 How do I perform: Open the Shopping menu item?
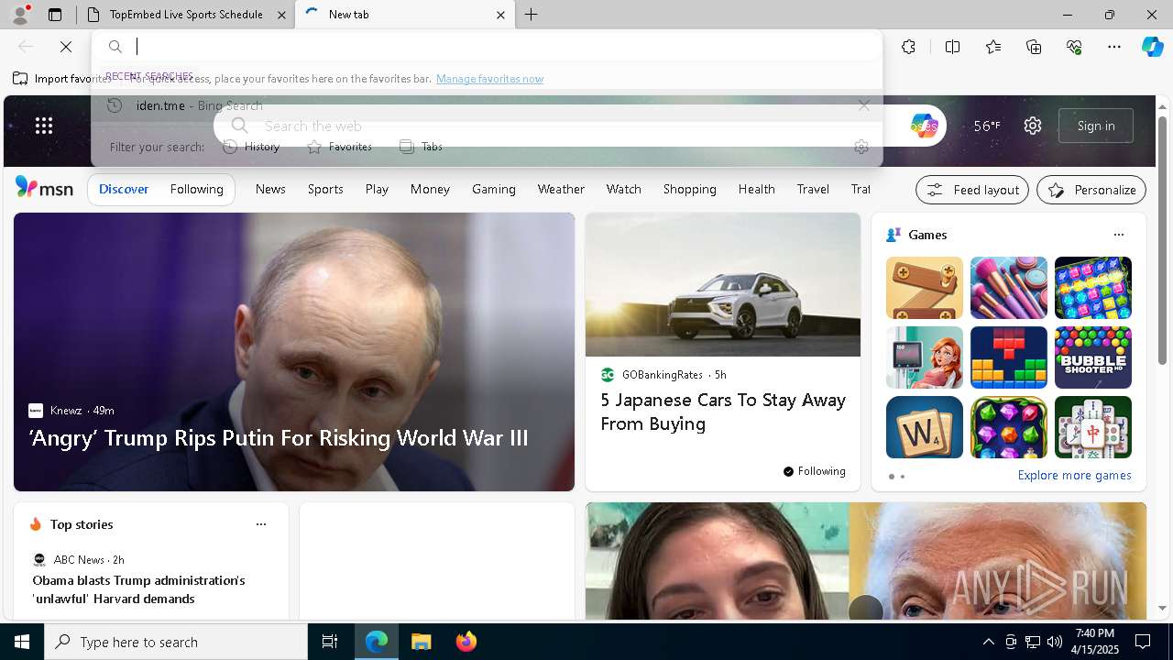(x=689, y=189)
